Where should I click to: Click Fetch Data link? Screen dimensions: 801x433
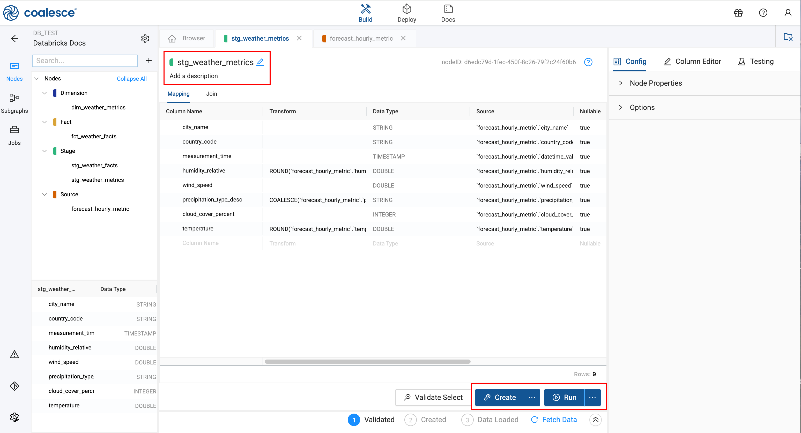(x=553, y=420)
